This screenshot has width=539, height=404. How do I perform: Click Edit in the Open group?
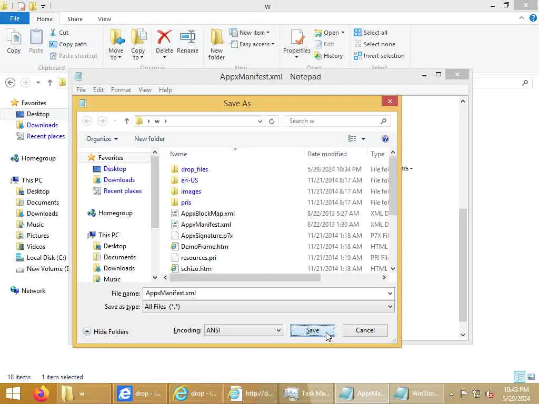coord(324,44)
